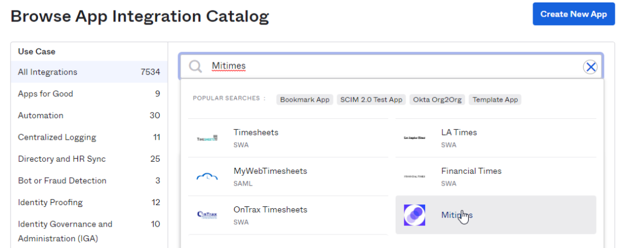Click the Timesheets app logo
The height and width of the screenshot is (248, 629).
pos(207,138)
